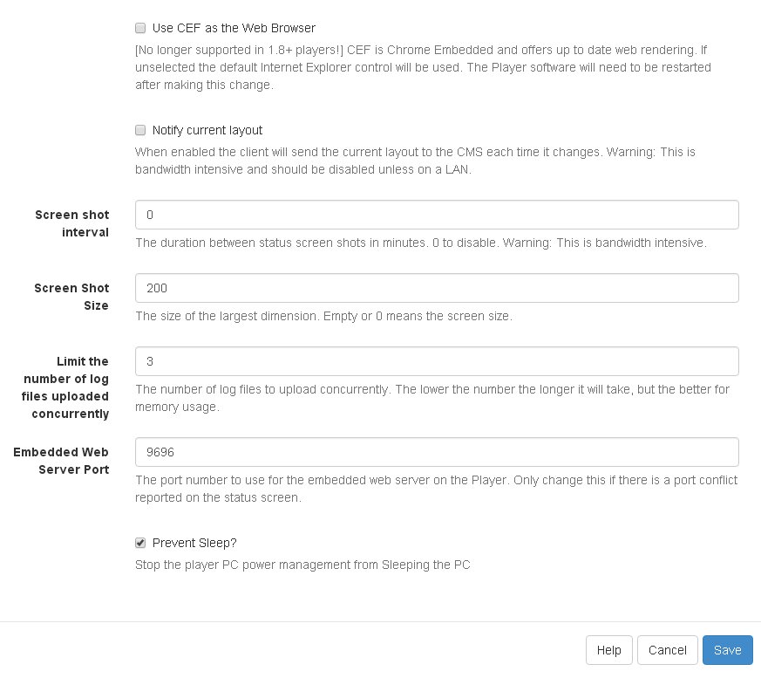Click the Embedded Web Server Port field

[437, 452]
